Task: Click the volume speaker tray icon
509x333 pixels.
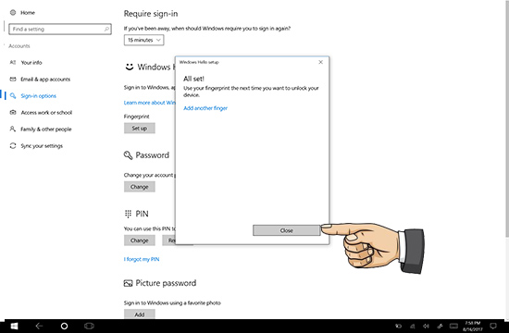Action: (x=426, y=327)
